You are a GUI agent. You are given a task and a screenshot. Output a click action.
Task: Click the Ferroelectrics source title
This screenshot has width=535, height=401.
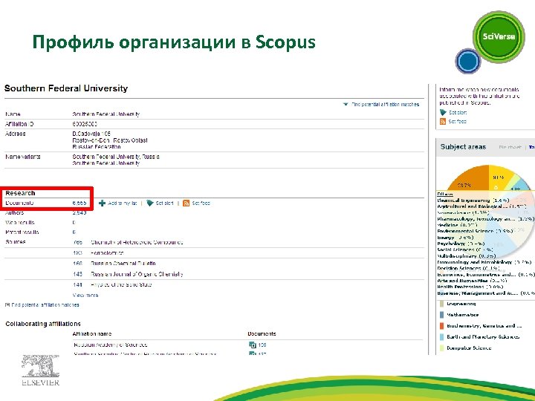(x=107, y=253)
